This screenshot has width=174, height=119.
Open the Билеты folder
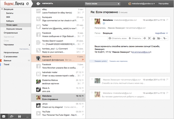10,13
